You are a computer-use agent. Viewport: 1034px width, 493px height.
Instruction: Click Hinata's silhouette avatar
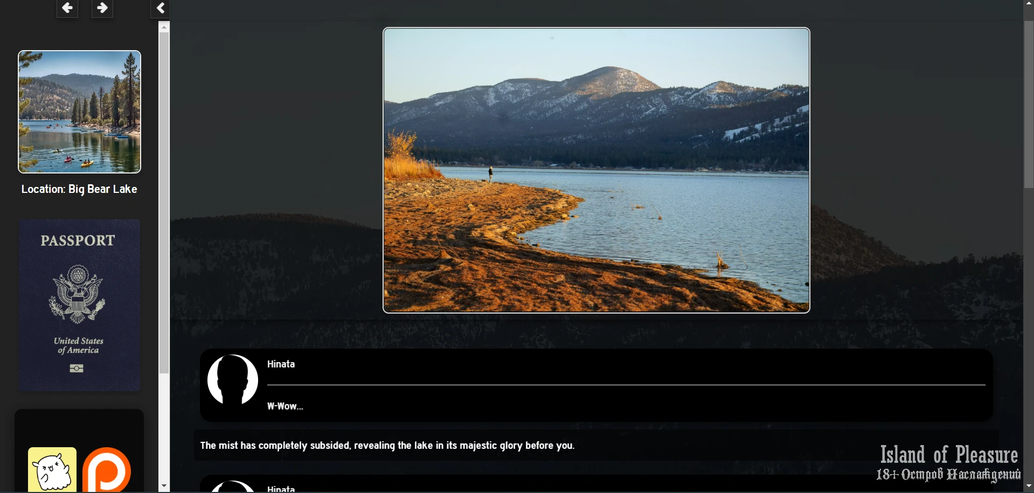233,380
